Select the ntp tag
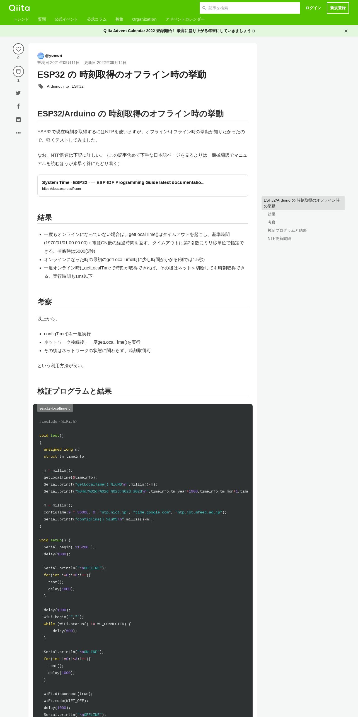 pos(66,86)
